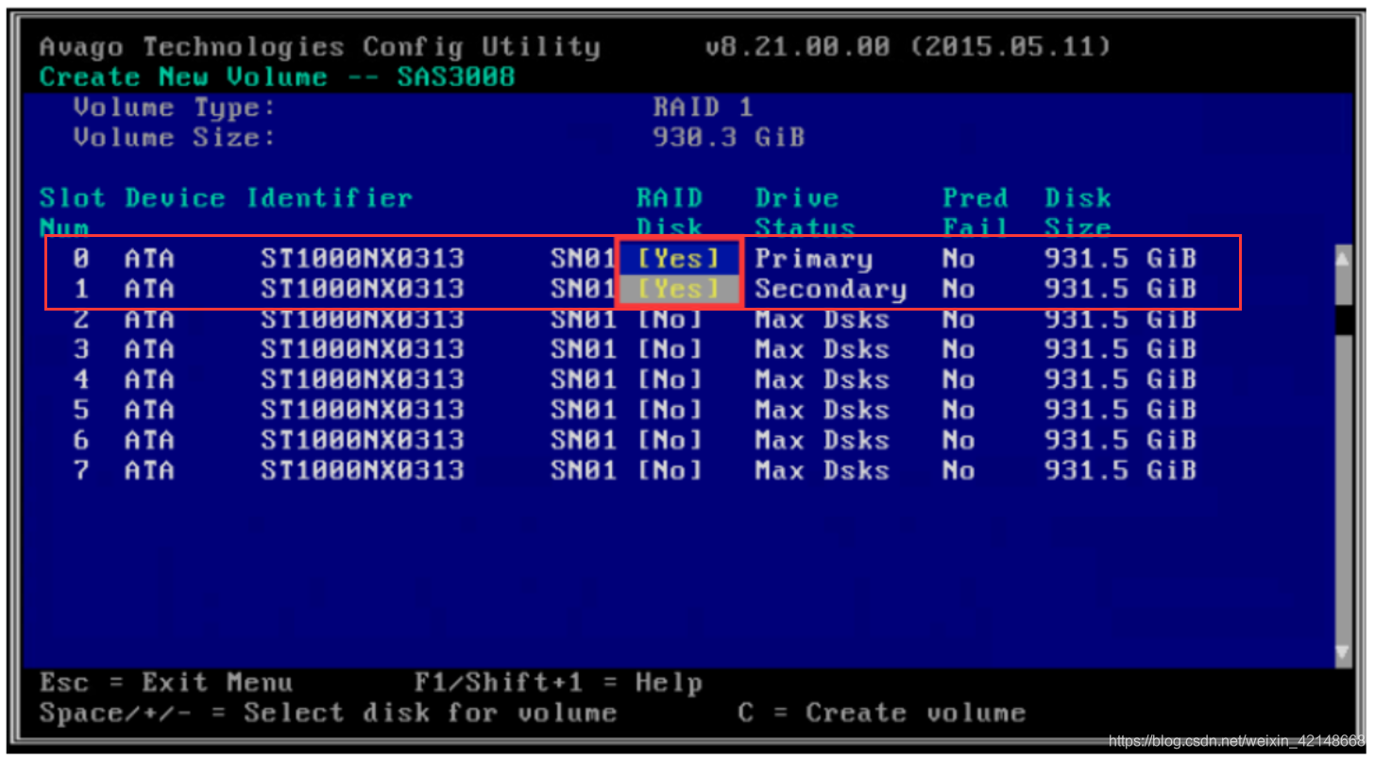Click 'ATA' device in slot 1 row
1375x759 pixels.
pos(149,288)
